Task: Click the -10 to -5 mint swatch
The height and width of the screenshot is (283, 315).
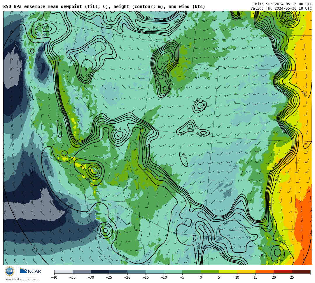Action: tap(173, 272)
